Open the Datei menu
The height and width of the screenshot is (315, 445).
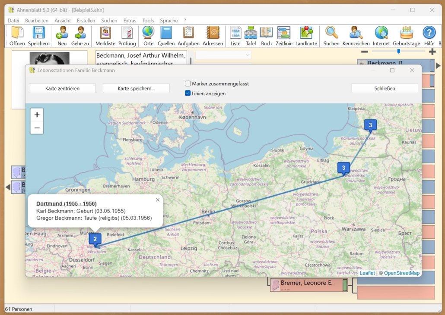pos(13,20)
